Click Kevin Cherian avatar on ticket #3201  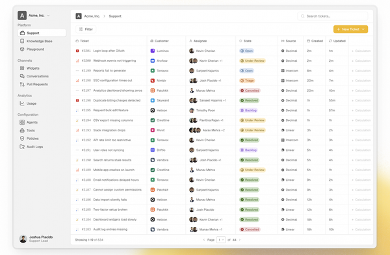[x=192, y=51]
